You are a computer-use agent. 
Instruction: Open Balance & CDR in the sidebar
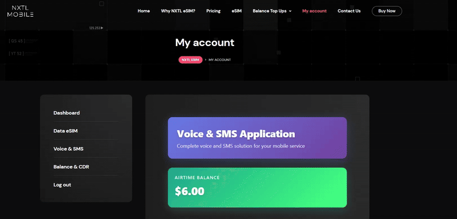click(71, 167)
